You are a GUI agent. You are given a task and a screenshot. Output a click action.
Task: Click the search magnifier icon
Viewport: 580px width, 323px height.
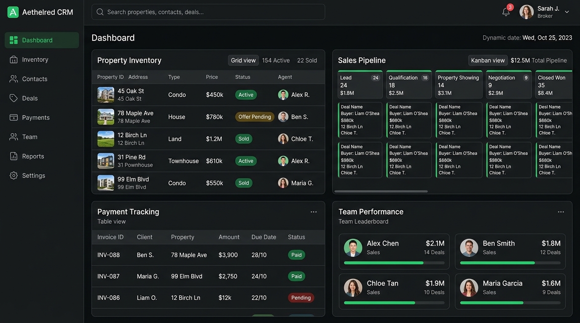[100, 12]
